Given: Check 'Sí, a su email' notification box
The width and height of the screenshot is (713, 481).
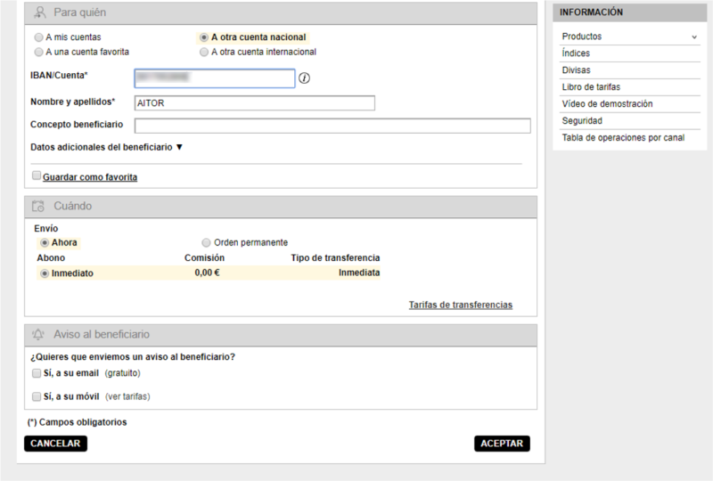Looking at the screenshot, I should (37, 373).
